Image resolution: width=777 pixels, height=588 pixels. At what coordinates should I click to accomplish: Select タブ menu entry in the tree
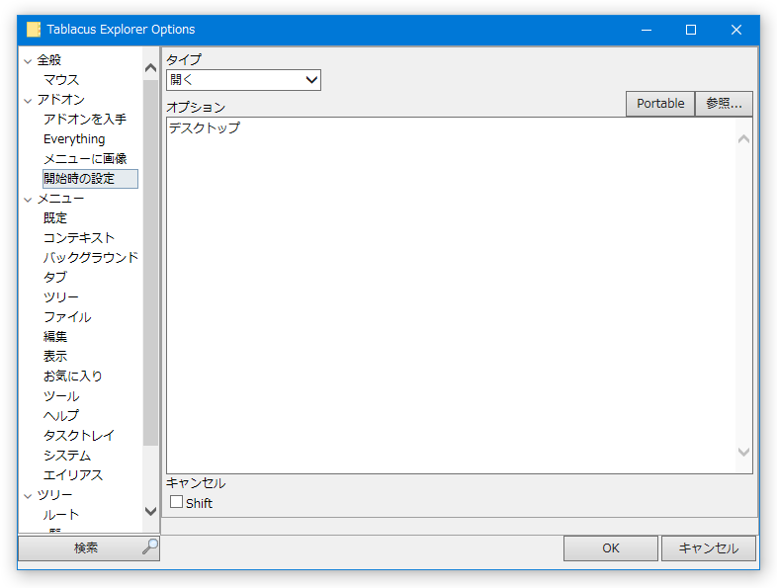point(55,278)
